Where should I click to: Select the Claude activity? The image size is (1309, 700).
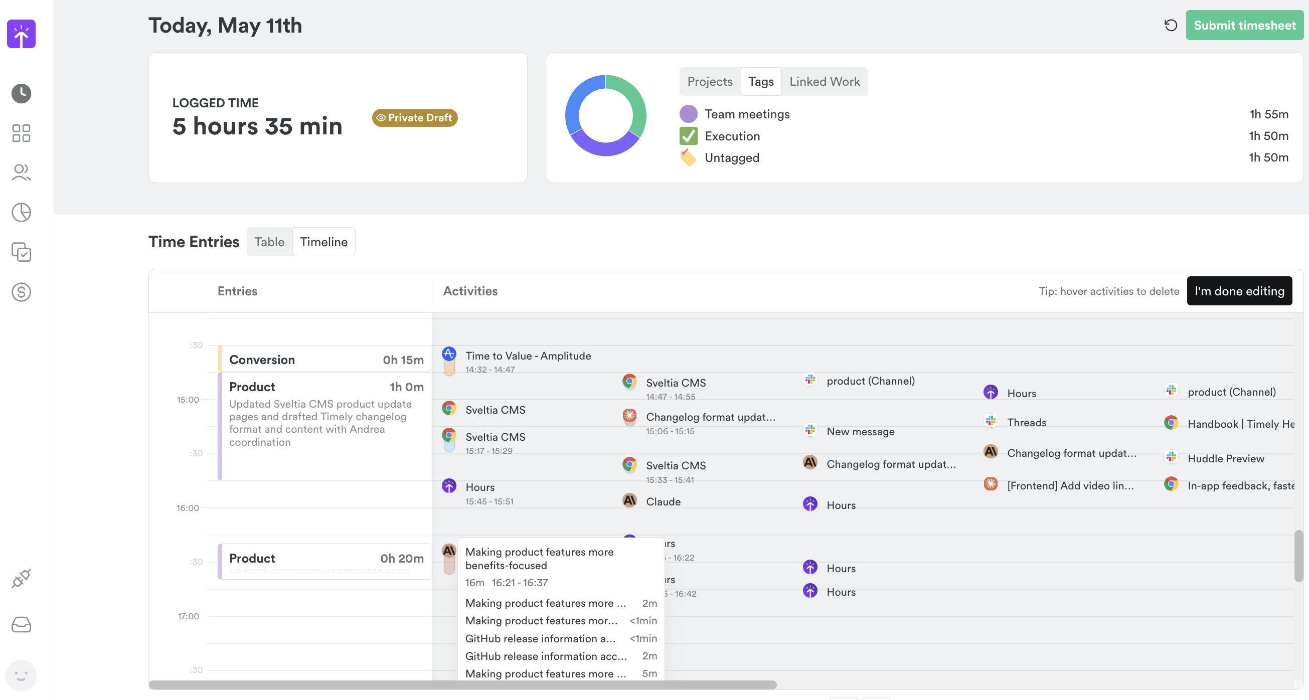[663, 501]
